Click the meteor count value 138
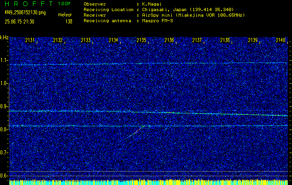 coord(69,22)
